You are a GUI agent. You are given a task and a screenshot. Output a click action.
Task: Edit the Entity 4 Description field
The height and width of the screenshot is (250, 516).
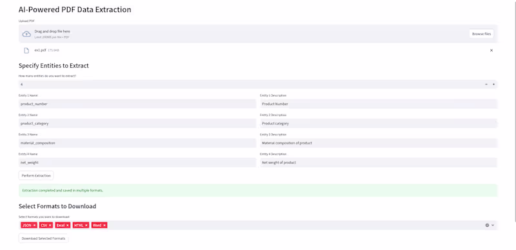coord(379,162)
